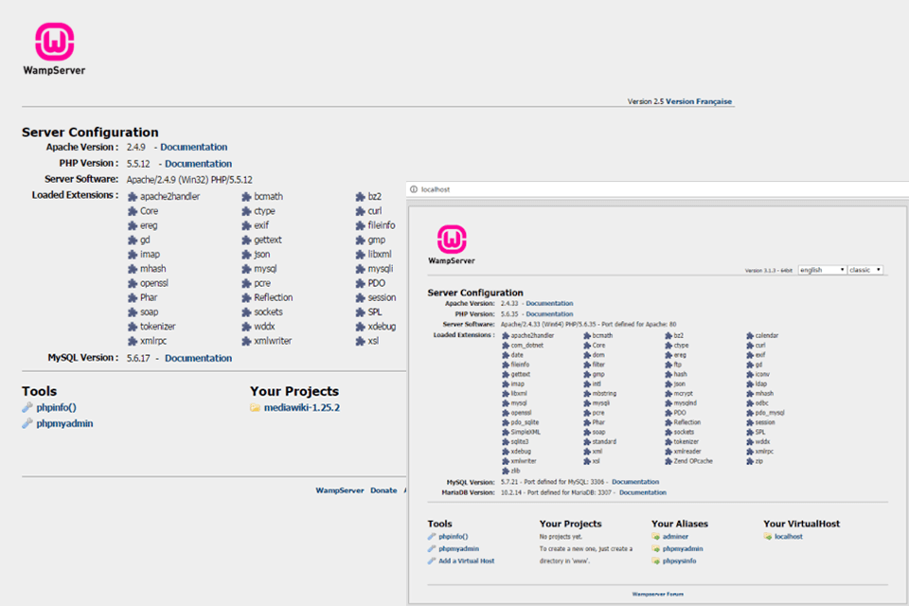Open Version Française link
909x606 pixels.
point(699,101)
